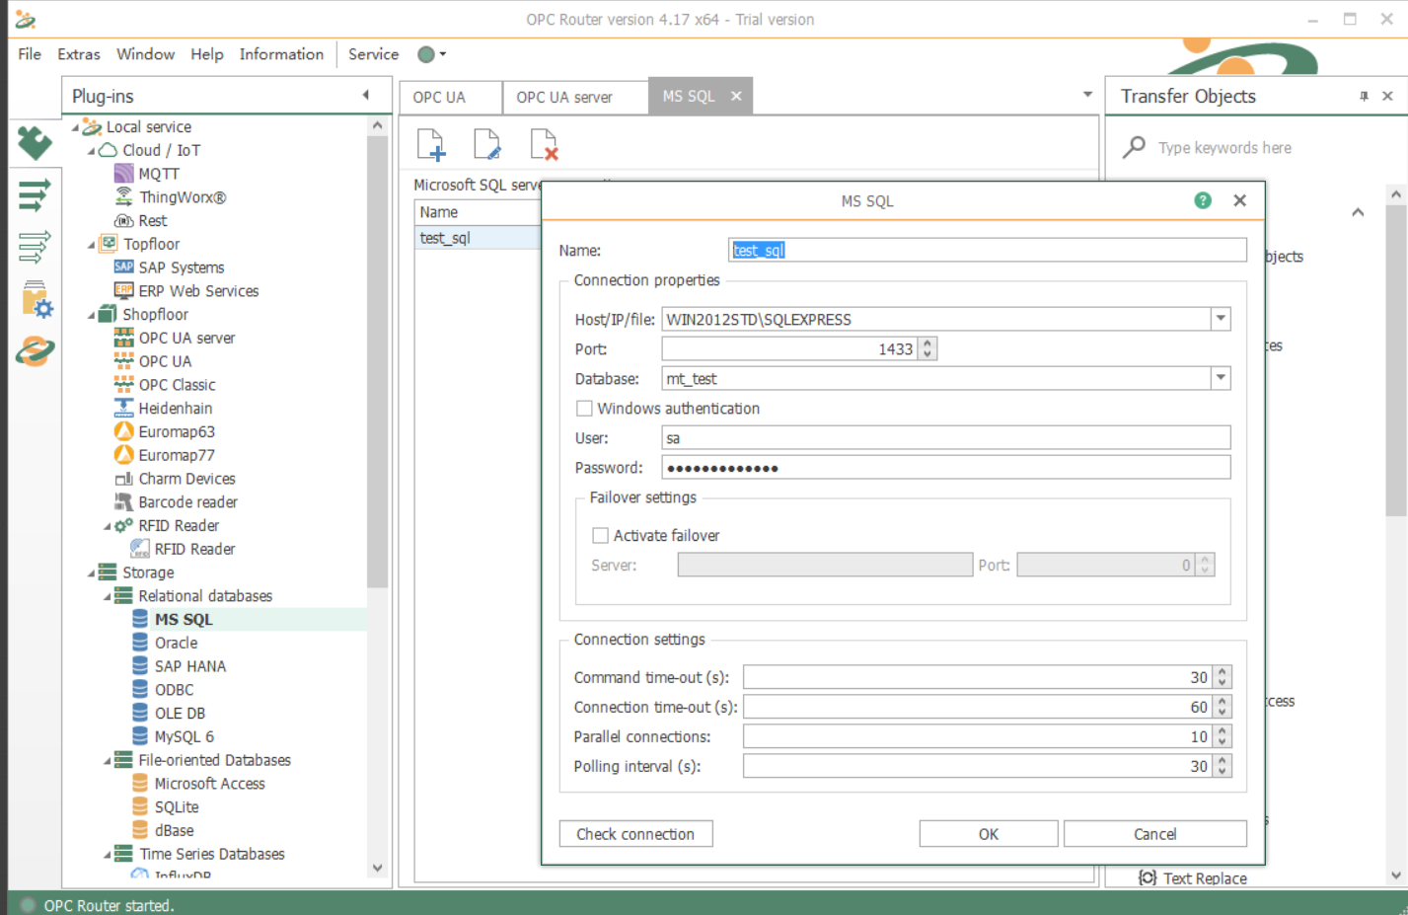Switch to the OPC UA server tab

(564, 97)
